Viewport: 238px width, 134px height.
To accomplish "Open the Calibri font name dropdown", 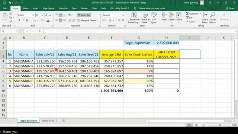I will pos(33,15).
